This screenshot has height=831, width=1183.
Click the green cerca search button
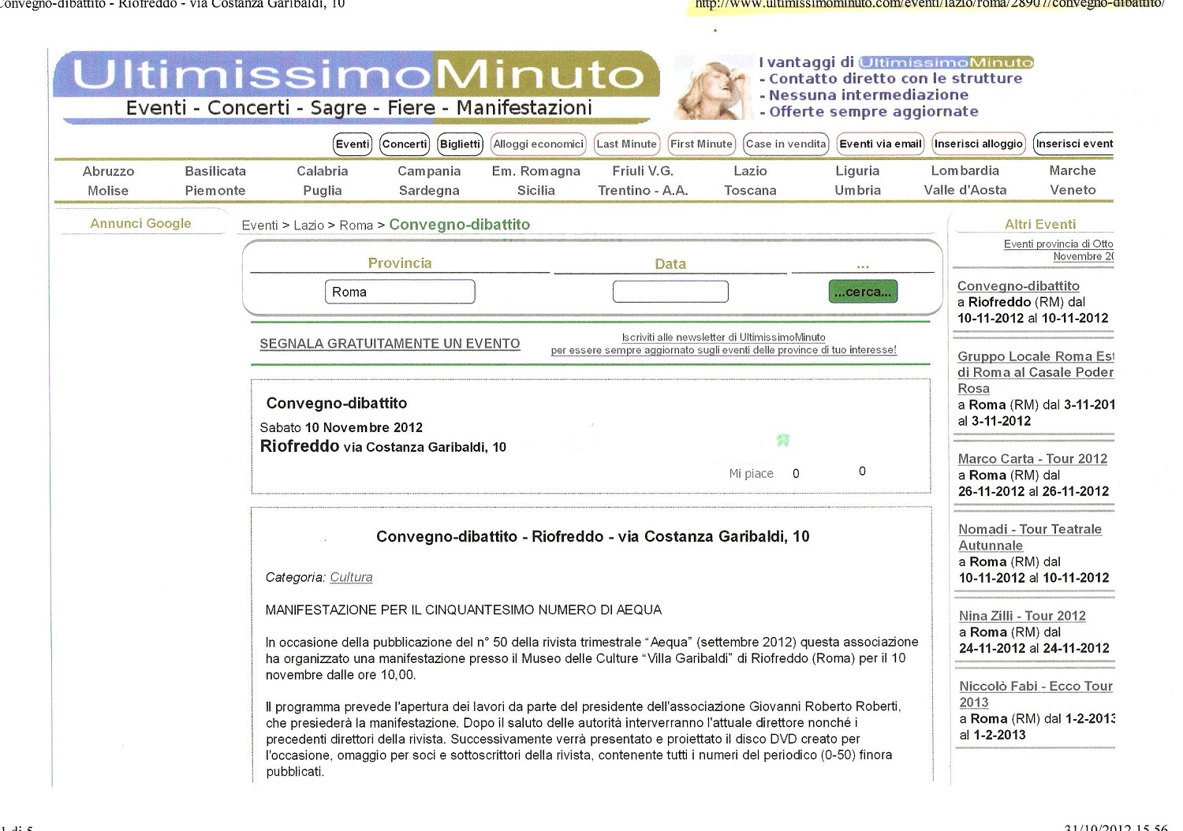point(863,292)
